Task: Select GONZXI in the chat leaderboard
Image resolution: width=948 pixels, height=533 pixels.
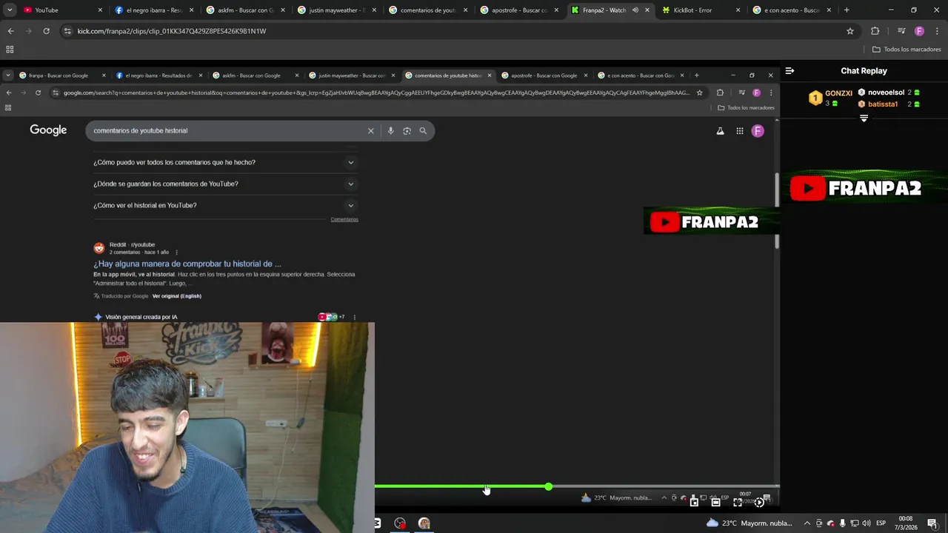Action: [838, 93]
